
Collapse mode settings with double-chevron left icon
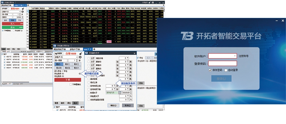80,74
